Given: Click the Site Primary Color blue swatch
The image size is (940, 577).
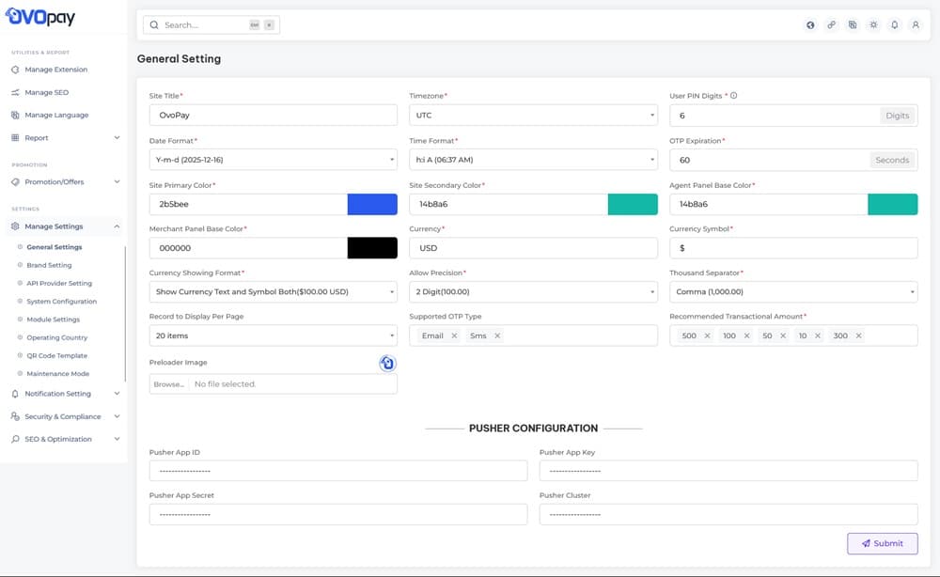Looking at the screenshot, I should pyautogui.click(x=372, y=204).
